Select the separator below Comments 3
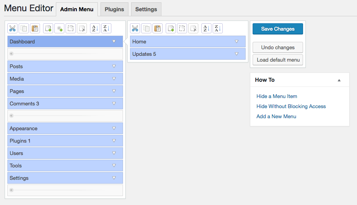This screenshot has height=205, width=357. (65, 116)
